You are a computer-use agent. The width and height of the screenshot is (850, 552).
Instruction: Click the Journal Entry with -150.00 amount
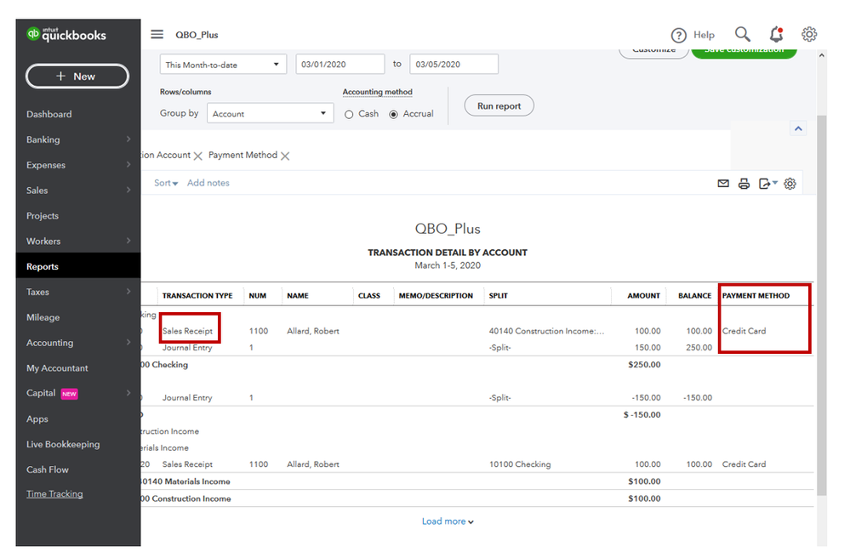point(187,397)
